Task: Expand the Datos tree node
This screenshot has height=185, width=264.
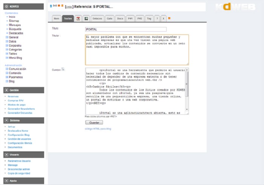Action: pyautogui.click(x=7, y=41)
